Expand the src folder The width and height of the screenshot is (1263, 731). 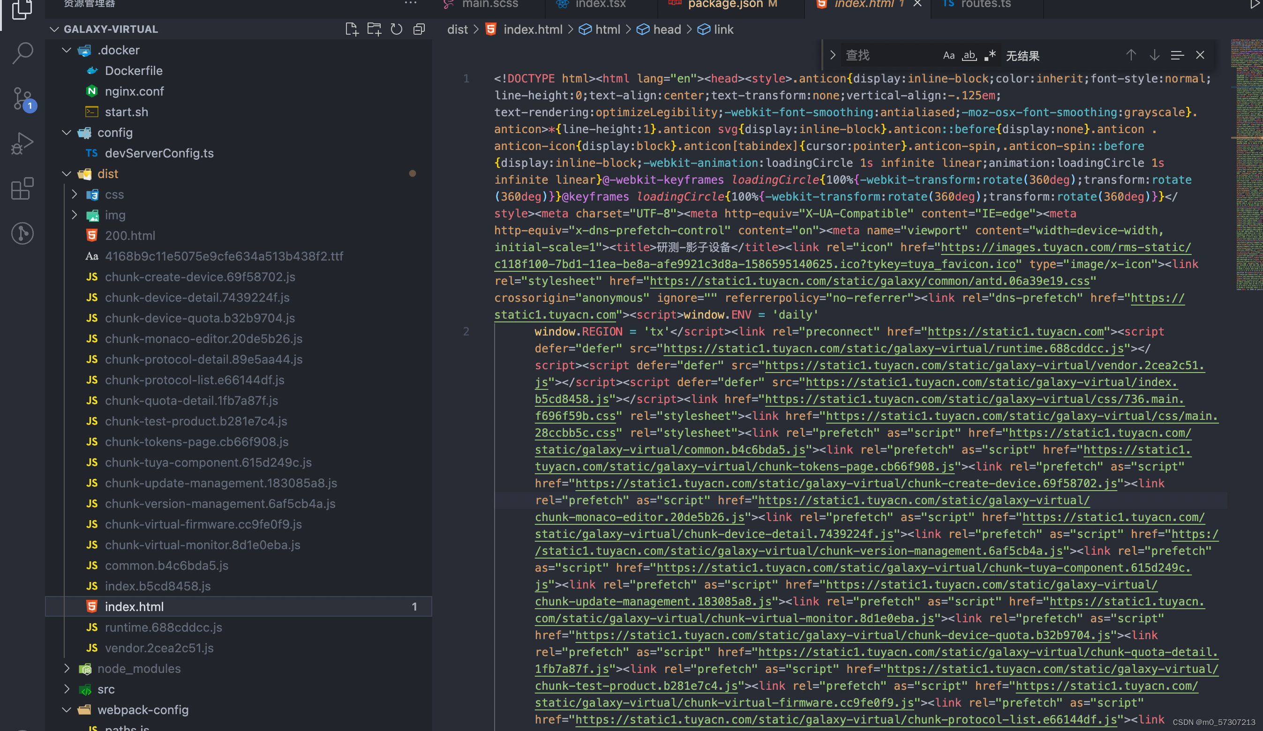click(67, 689)
